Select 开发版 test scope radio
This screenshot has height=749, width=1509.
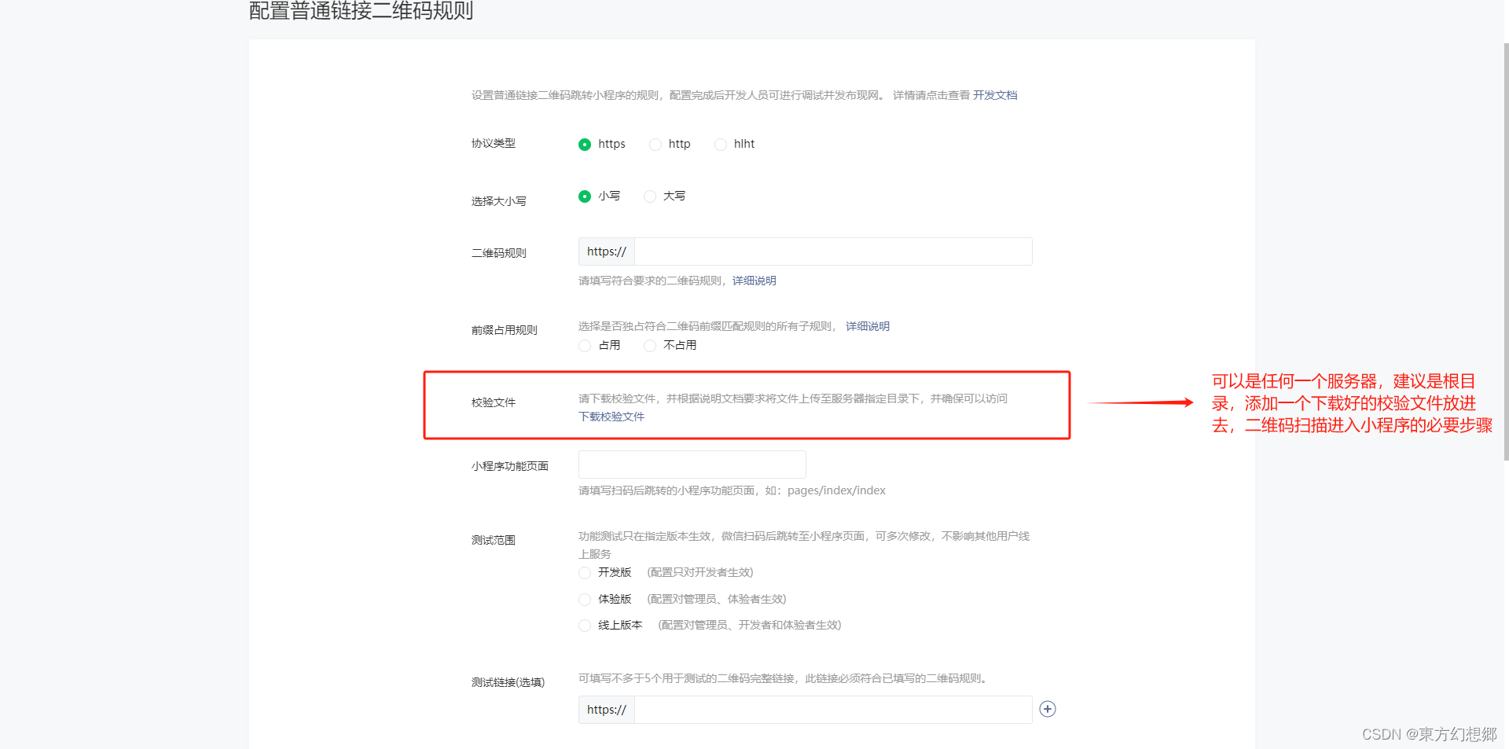point(585,573)
